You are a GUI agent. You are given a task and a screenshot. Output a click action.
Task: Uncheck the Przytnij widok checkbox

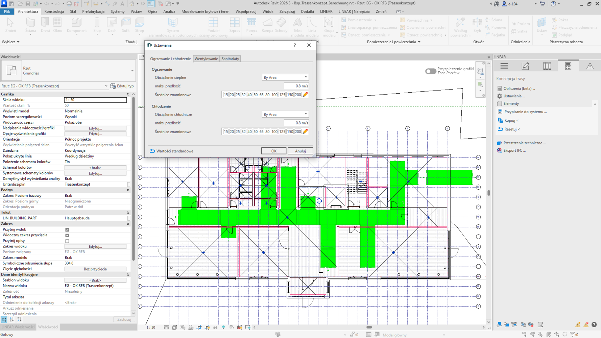pos(67,230)
